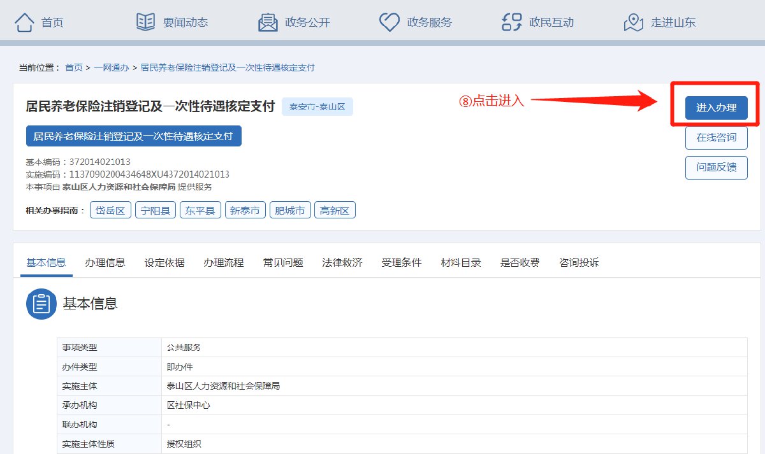Switch to the 办理流程 tab
765x454 pixels.
224,262
